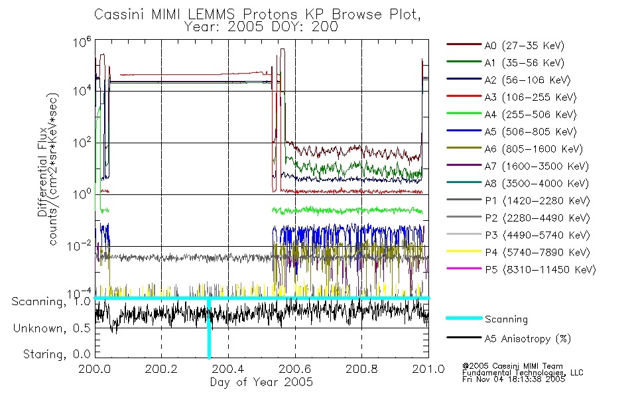Click the A4 (255-506 KeV) legend label
Screen dimensions: 630x398
[x=531, y=115]
